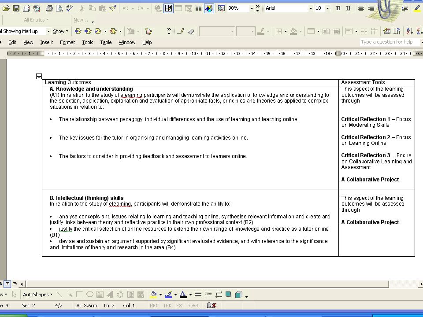Toggle TRK track changes in status bar
The width and height of the screenshot is (423, 317).
coord(167,306)
